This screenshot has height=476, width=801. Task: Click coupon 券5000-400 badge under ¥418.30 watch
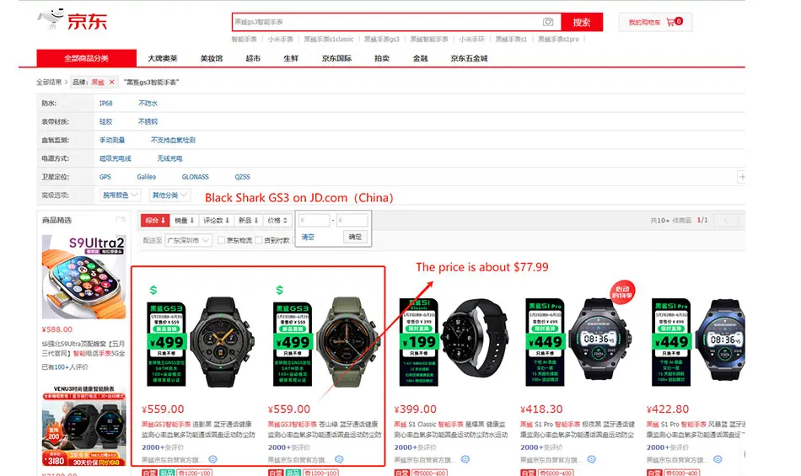coord(556,473)
